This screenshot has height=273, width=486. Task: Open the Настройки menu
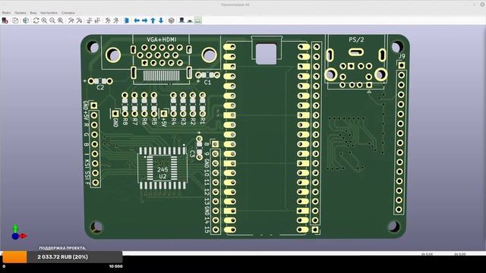(49, 13)
